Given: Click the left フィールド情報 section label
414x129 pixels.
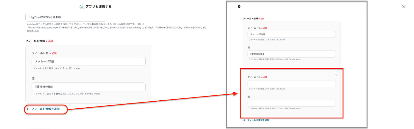Looking at the screenshot, I should pyautogui.click(x=35, y=41).
